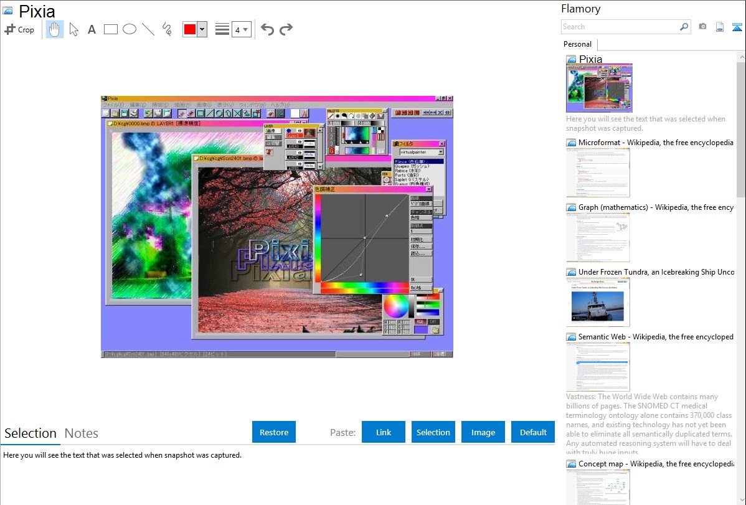Select the Crop tool
The image size is (746, 505).
(19, 29)
